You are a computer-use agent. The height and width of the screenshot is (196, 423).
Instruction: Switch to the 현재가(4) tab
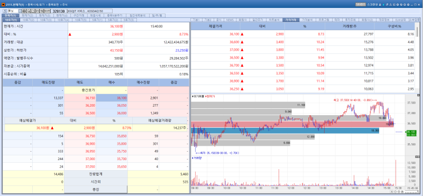(62, 16)
